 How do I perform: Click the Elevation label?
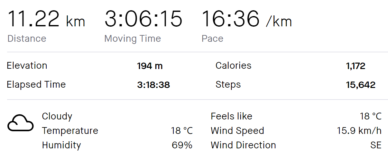click(x=27, y=65)
